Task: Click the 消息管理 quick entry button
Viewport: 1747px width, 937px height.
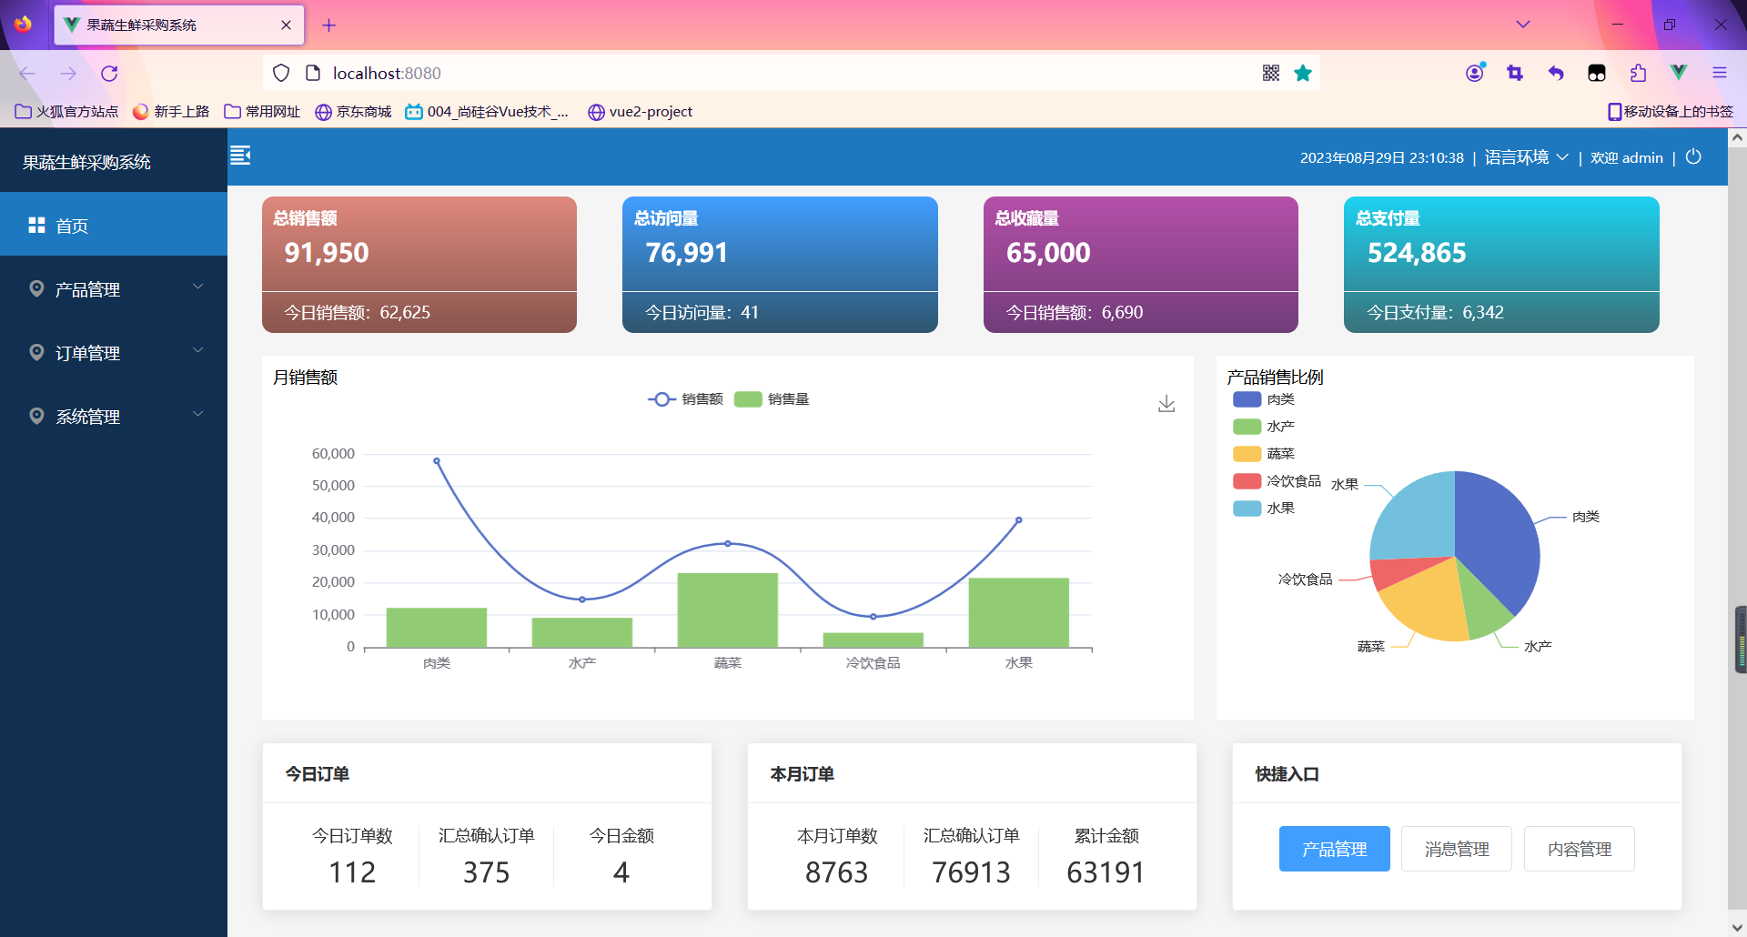Action: [x=1457, y=849]
